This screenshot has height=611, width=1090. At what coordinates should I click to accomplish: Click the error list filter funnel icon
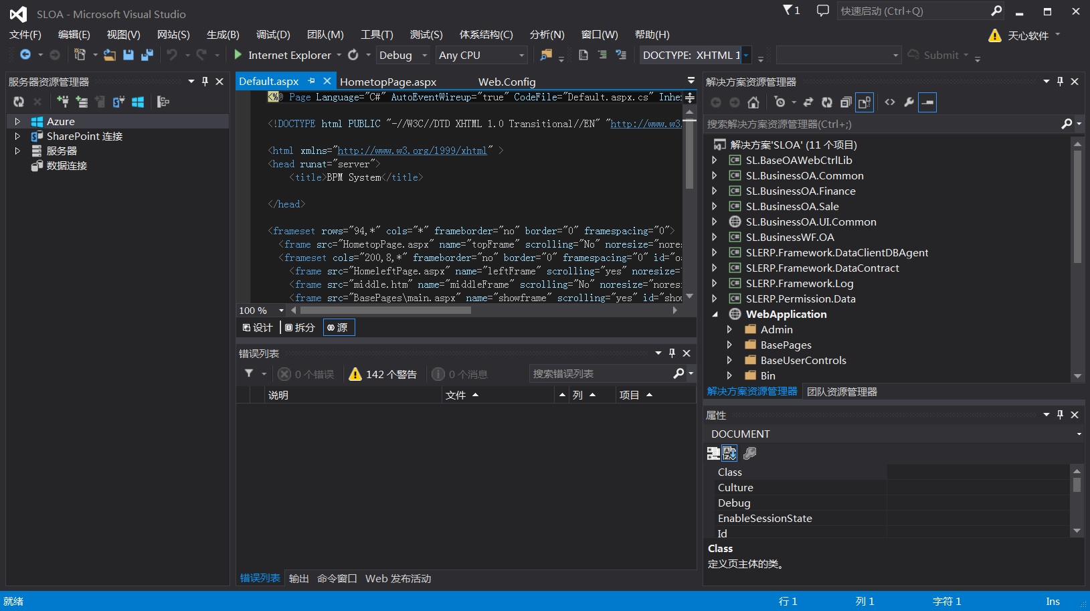[249, 373]
